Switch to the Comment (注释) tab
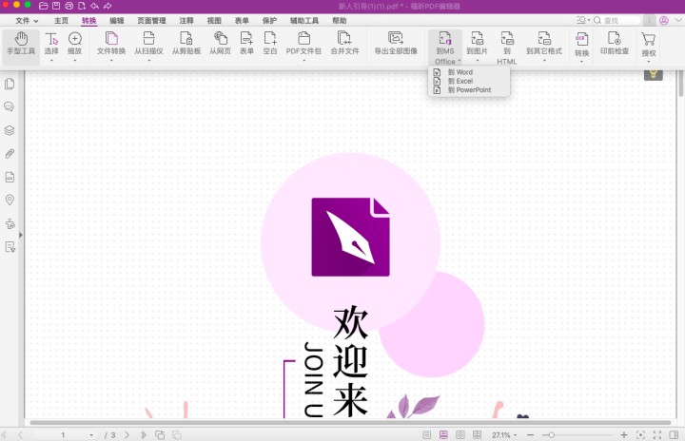The height and width of the screenshot is (441, 685). (186, 20)
